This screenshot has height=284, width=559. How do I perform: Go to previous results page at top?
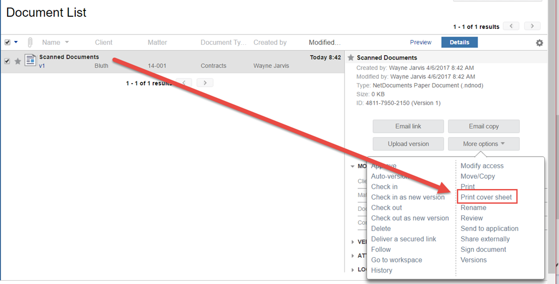(x=511, y=26)
